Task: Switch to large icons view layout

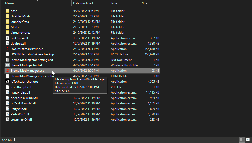Action: 248,140
